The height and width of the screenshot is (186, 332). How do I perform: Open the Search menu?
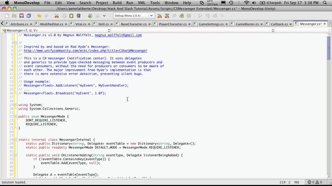[x=85, y=3]
